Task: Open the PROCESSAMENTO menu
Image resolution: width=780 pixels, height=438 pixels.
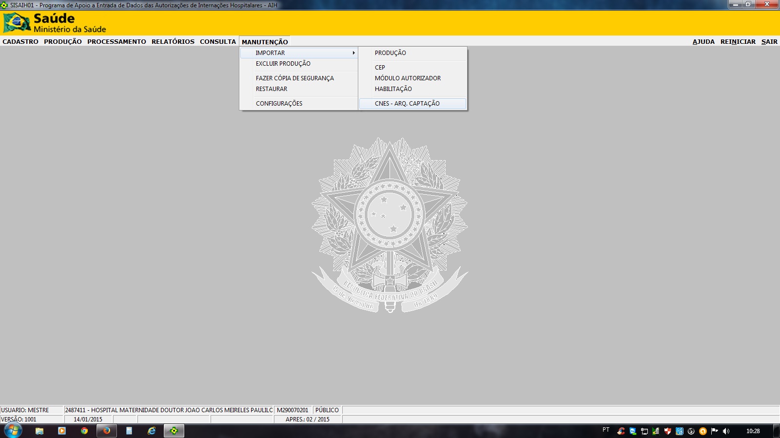Action: pos(117,42)
